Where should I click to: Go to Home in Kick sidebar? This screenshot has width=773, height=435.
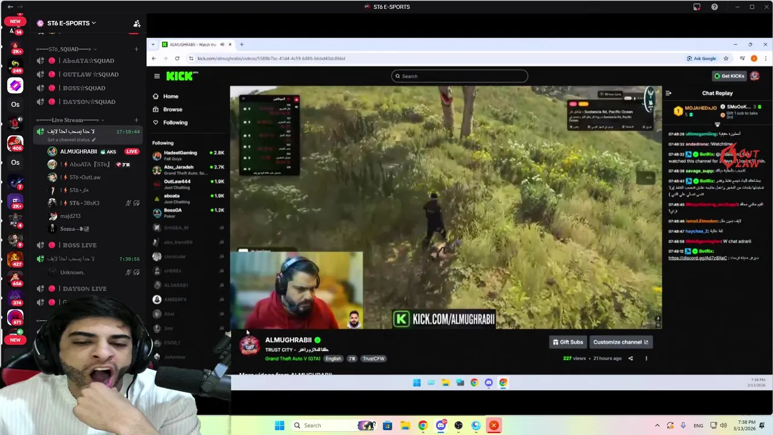click(170, 97)
